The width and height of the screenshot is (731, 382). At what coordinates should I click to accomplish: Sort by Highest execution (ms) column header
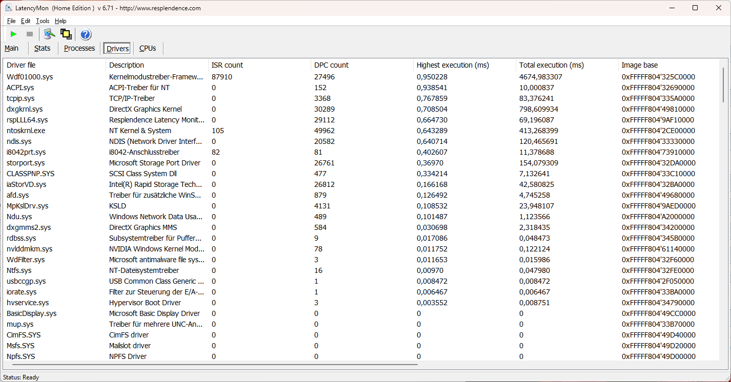pos(453,65)
